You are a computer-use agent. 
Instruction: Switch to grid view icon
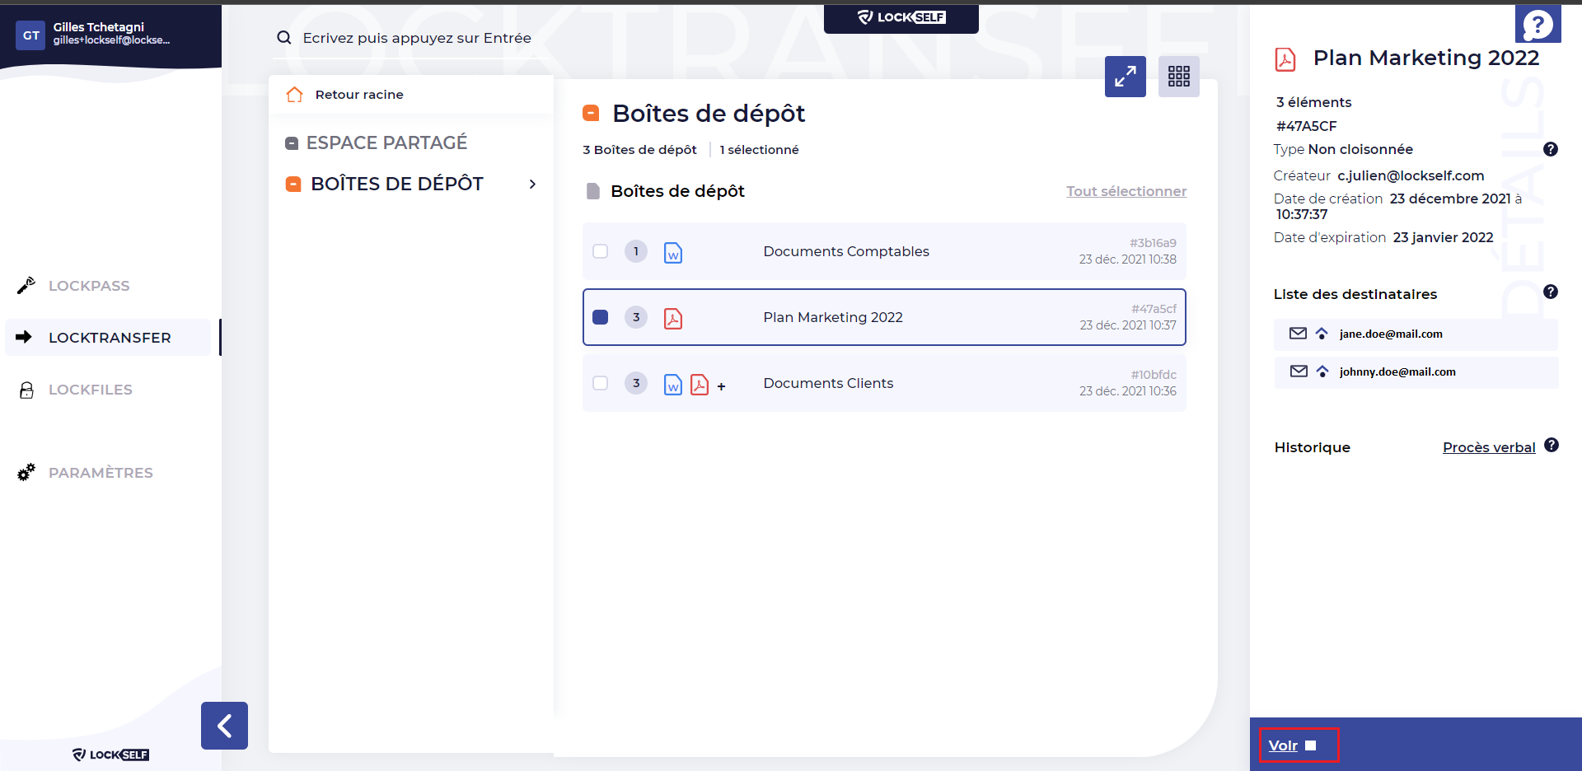1178,77
